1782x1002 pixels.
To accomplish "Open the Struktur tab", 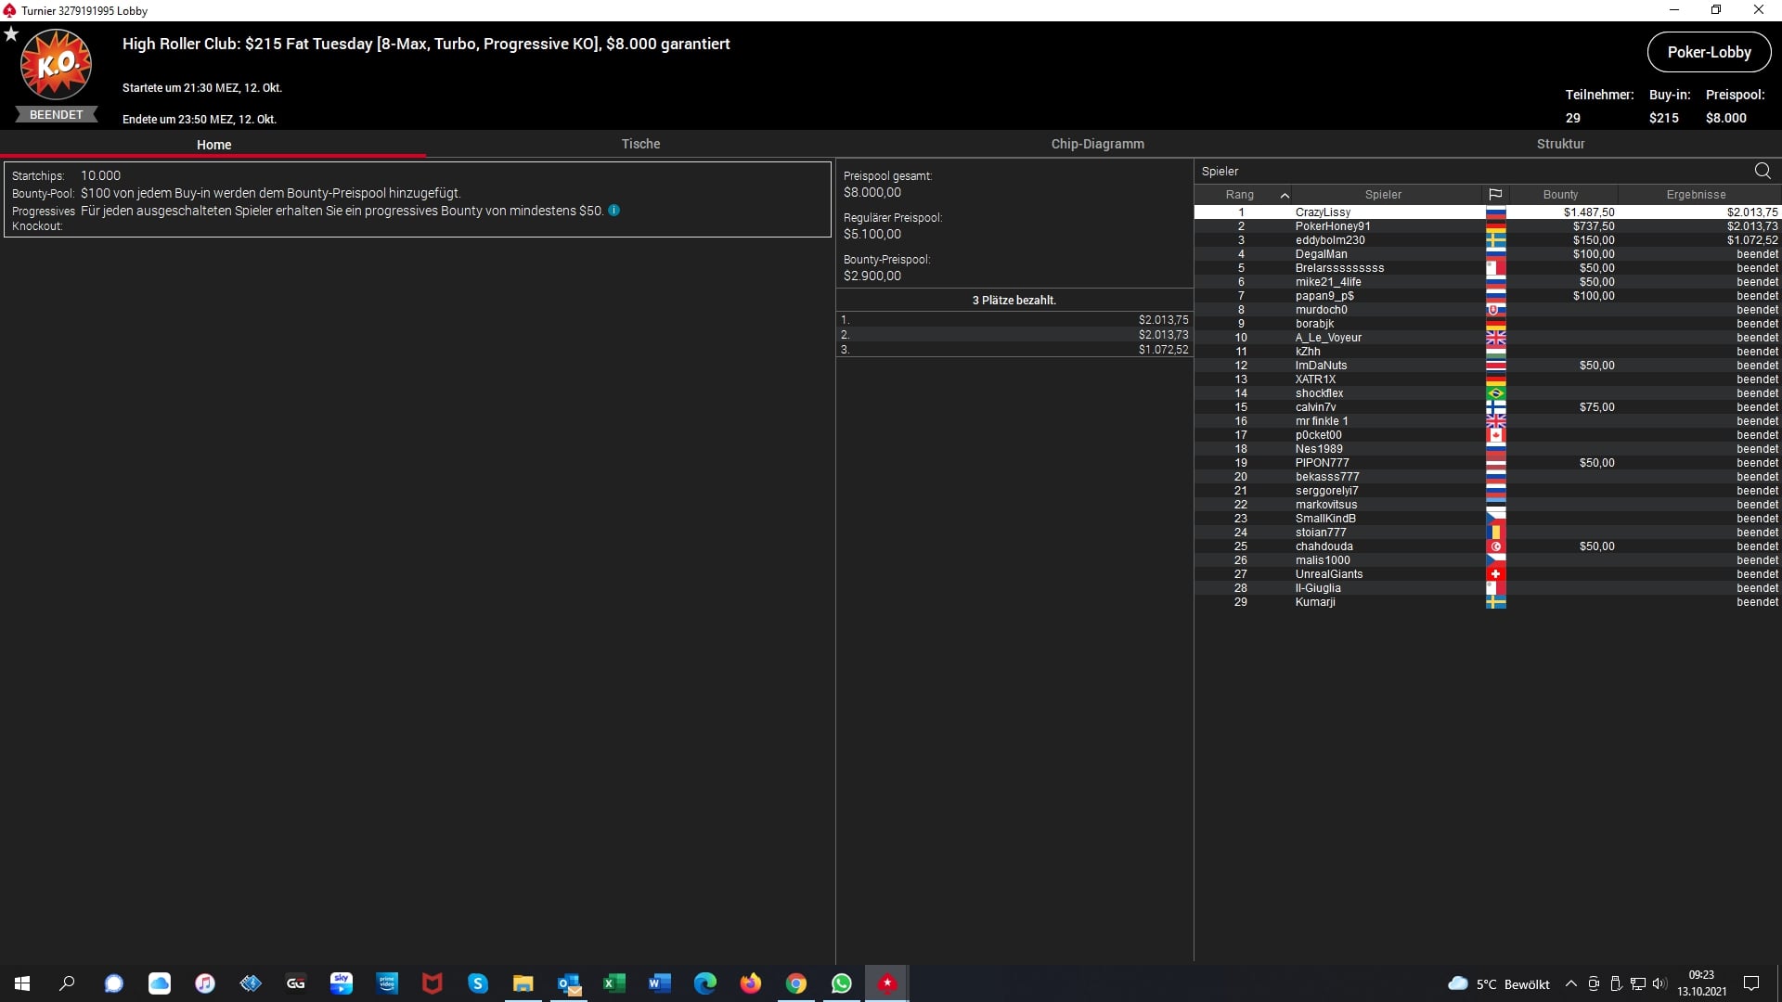I will click(x=1560, y=144).
